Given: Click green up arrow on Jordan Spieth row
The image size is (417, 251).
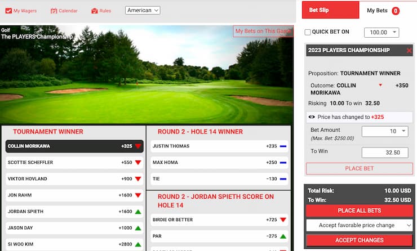Looking at the screenshot, I should [x=137, y=212].
